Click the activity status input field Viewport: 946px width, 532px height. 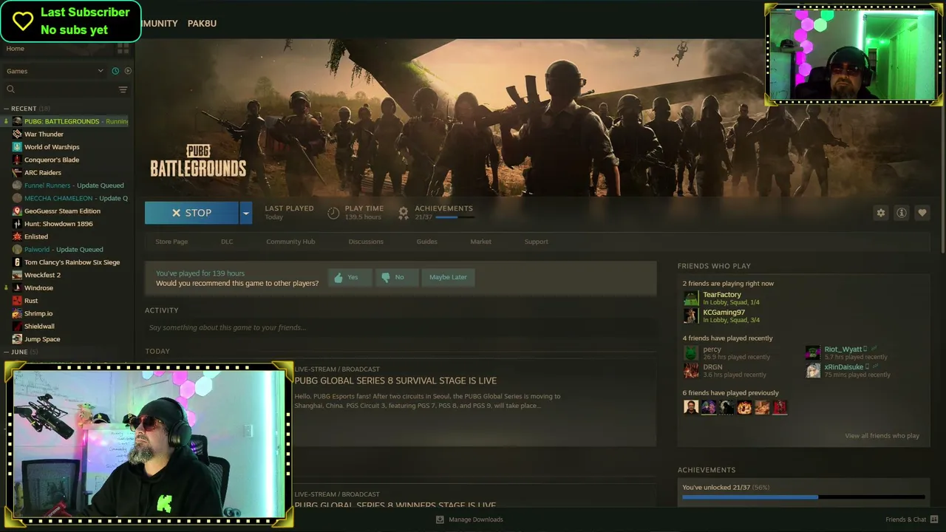pyautogui.click(x=400, y=327)
